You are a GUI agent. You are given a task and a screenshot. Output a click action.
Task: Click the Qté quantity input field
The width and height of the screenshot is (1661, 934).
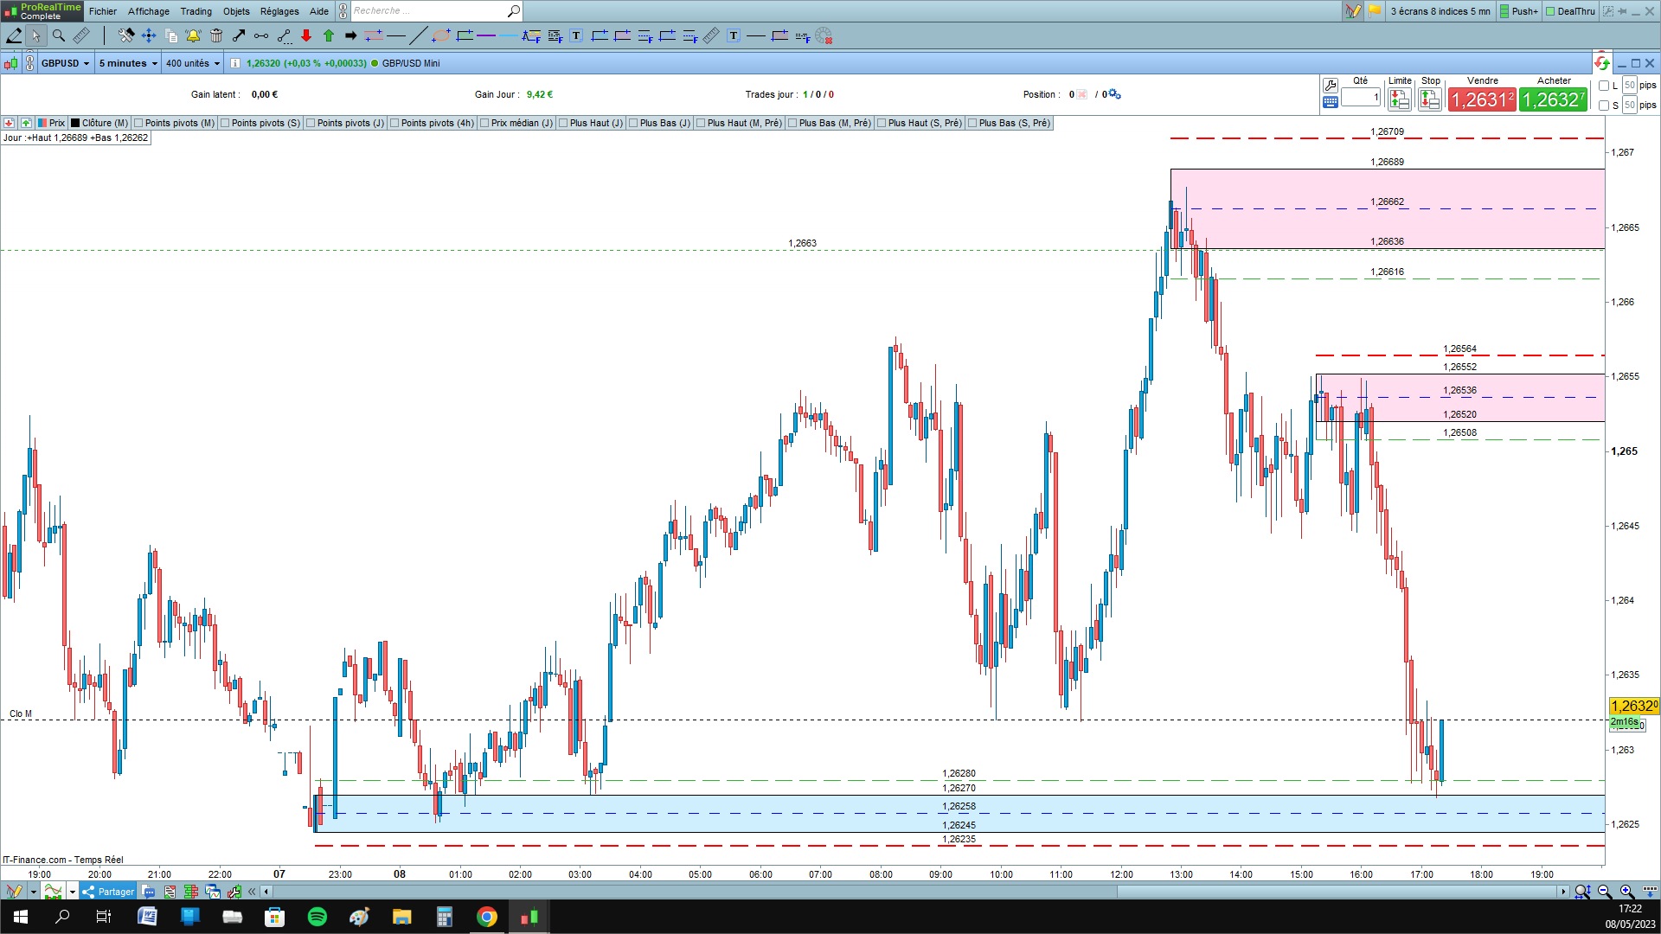tap(1361, 98)
